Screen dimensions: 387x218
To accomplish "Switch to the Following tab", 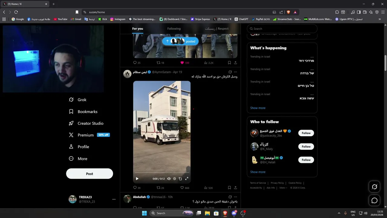I will tap(174, 29).
